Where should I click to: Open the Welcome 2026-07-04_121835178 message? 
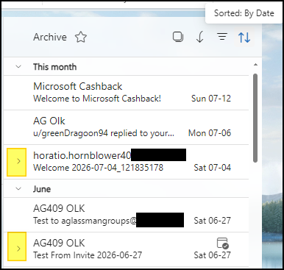click(126, 162)
